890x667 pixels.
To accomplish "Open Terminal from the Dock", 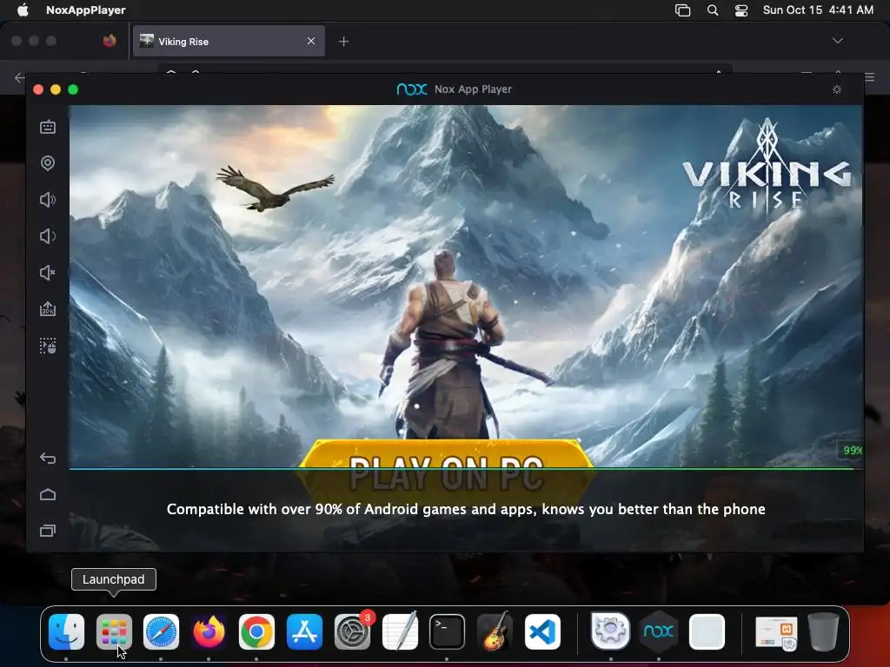I will tap(448, 631).
